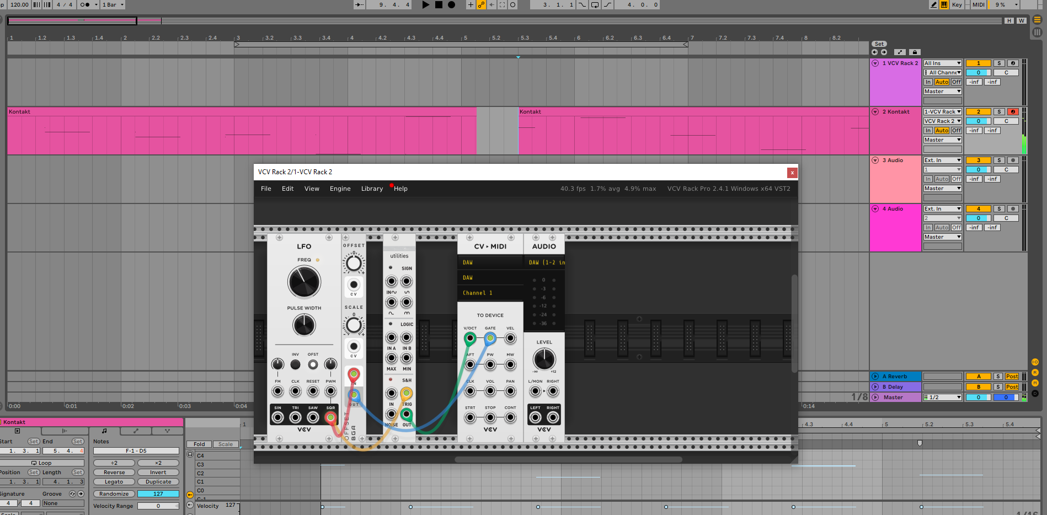1047x515 pixels.
Task: Toggle the Punch-Out switch
Action: 607,4
